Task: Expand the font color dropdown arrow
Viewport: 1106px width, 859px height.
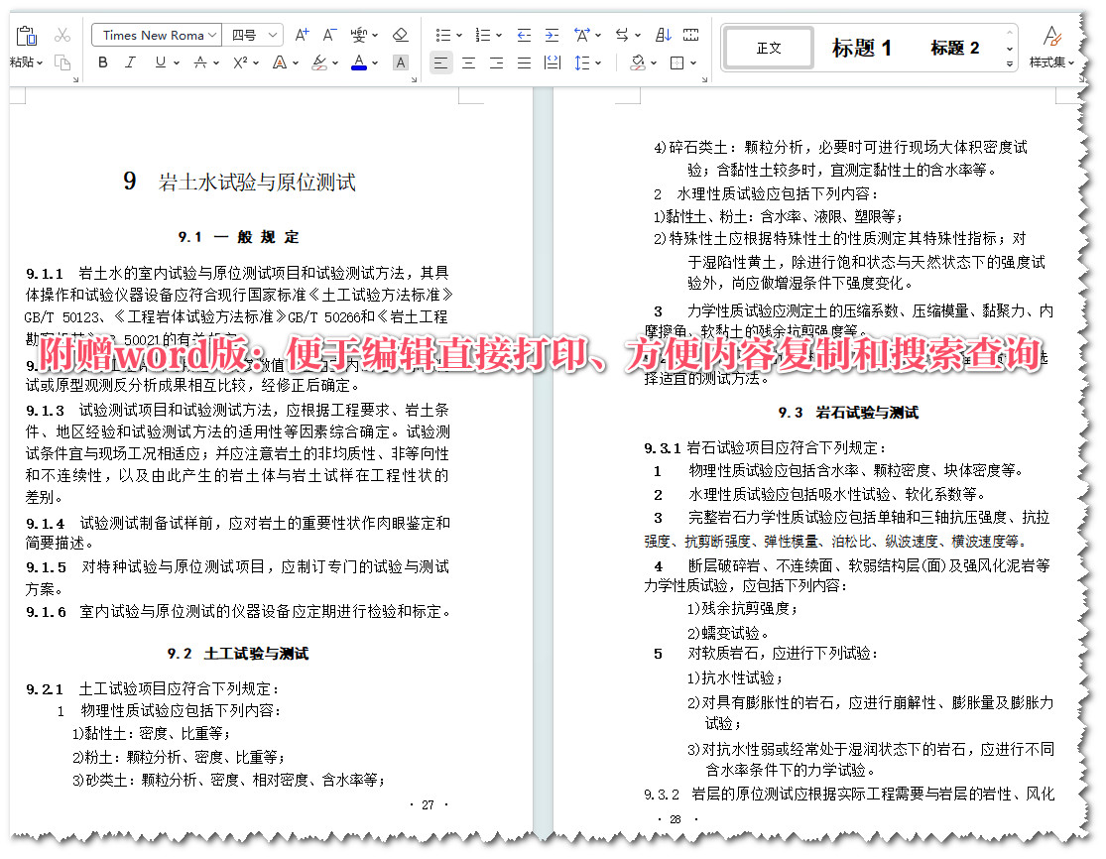Action: (x=374, y=61)
